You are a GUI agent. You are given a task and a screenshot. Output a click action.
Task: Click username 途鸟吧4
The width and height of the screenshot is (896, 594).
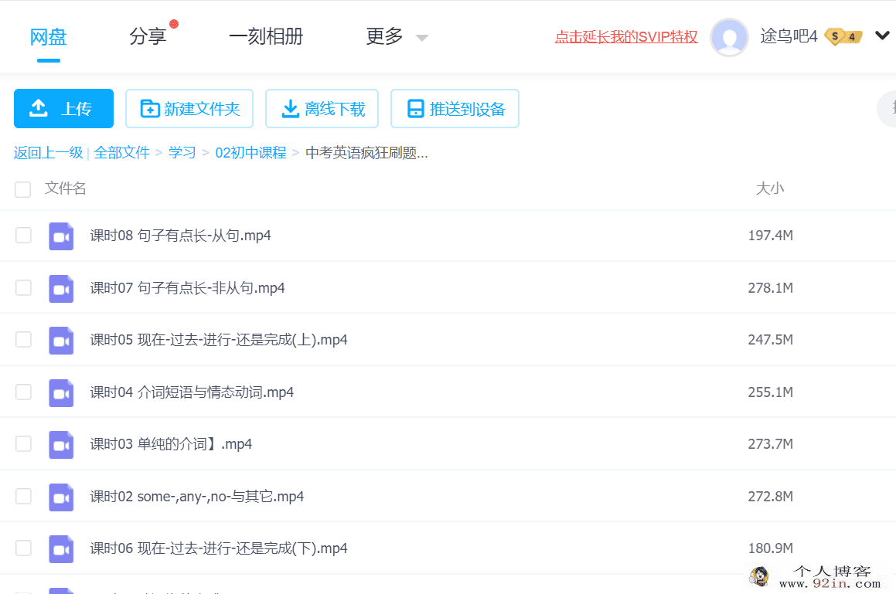click(789, 36)
